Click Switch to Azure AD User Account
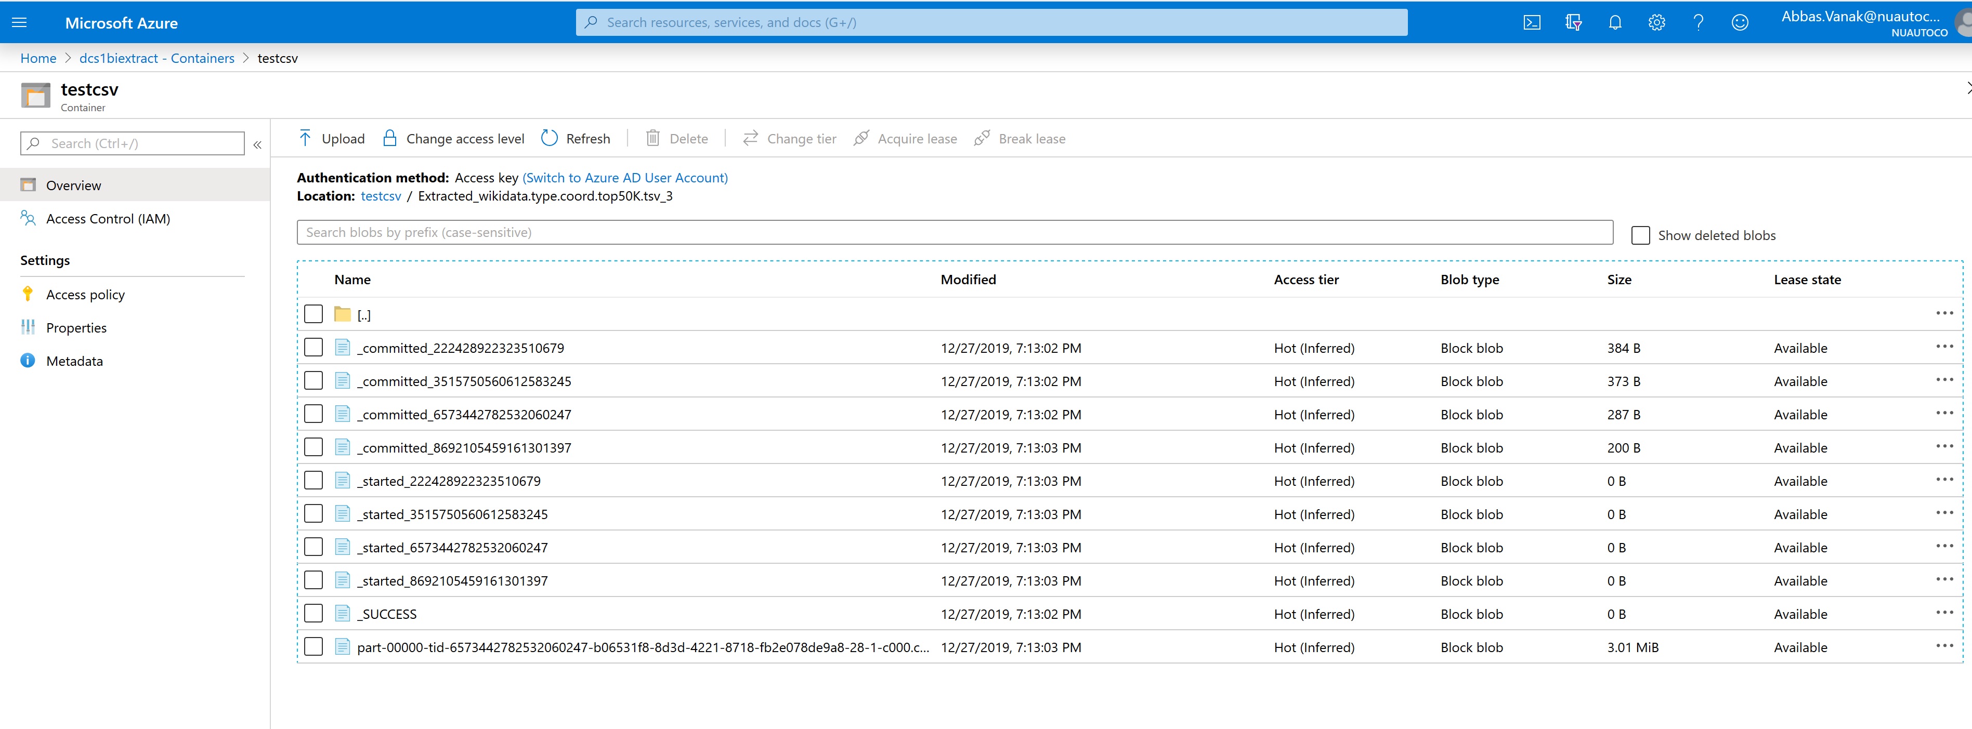Screen dimensions: 1972x729 click(x=625, y=178)
